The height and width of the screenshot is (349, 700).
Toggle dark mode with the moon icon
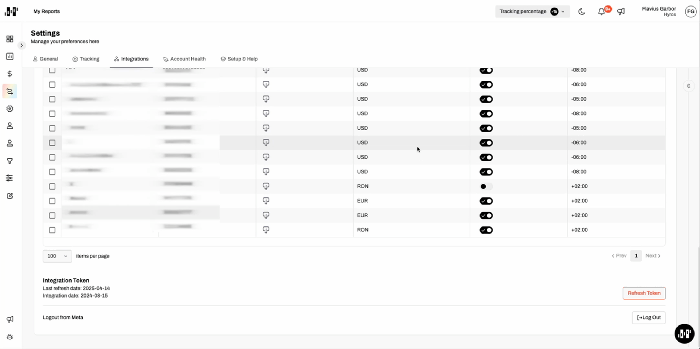582,12
